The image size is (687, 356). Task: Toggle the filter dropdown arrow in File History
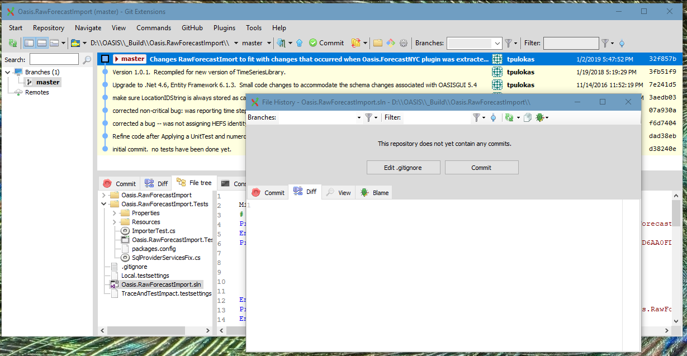(x=484, y=117)
